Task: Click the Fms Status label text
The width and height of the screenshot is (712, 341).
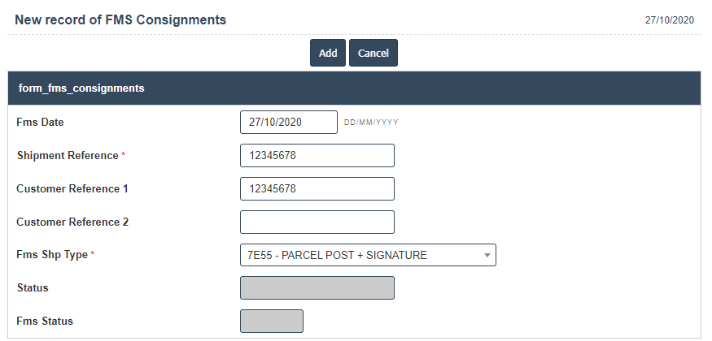Action: tap(45, 322)
